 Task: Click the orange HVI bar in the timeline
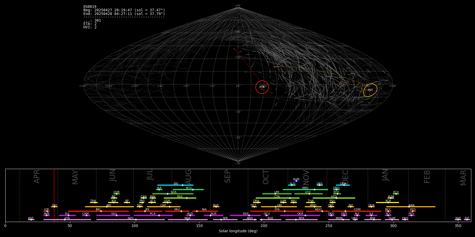point(54,207)
